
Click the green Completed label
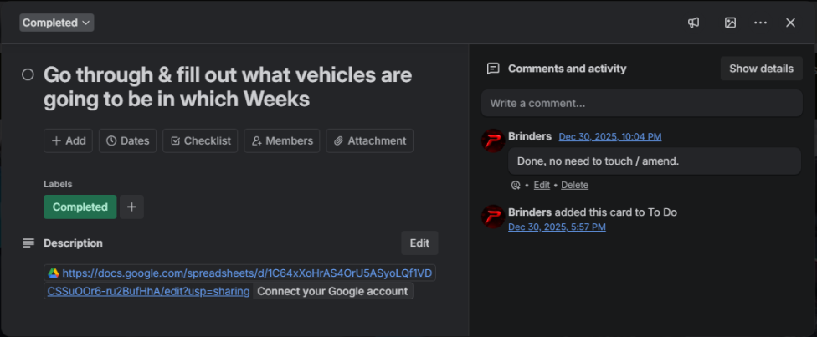pyautogui.click(x=80, y=207)
